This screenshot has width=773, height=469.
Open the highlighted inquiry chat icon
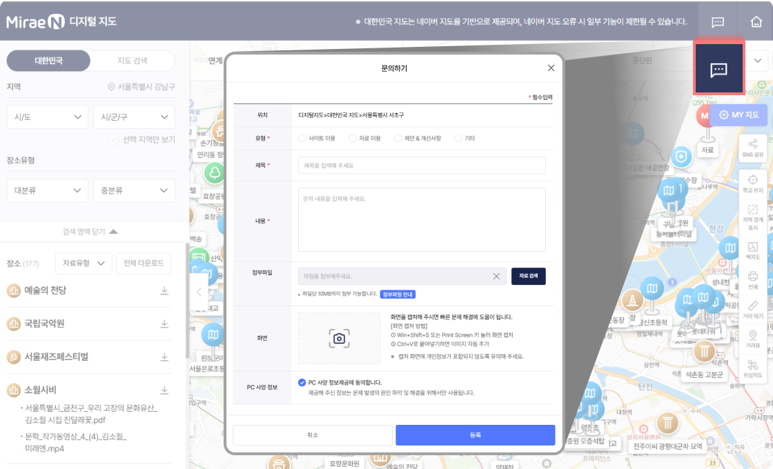(718, 69)
